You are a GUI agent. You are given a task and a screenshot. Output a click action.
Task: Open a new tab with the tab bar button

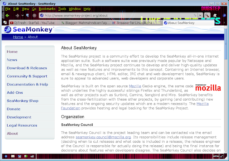tap(5, 23)
